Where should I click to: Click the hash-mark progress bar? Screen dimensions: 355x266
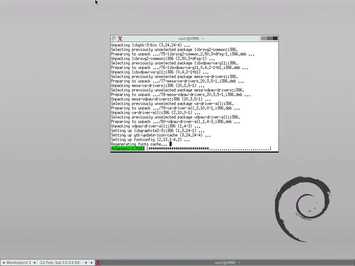pyautogui.click(x=209, y=149)
